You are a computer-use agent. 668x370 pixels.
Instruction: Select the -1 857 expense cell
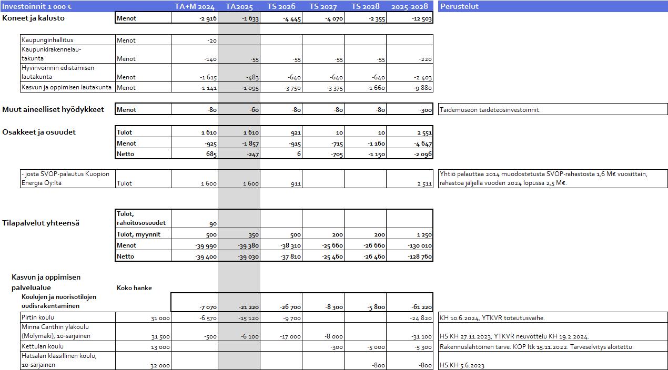[239, 143]
